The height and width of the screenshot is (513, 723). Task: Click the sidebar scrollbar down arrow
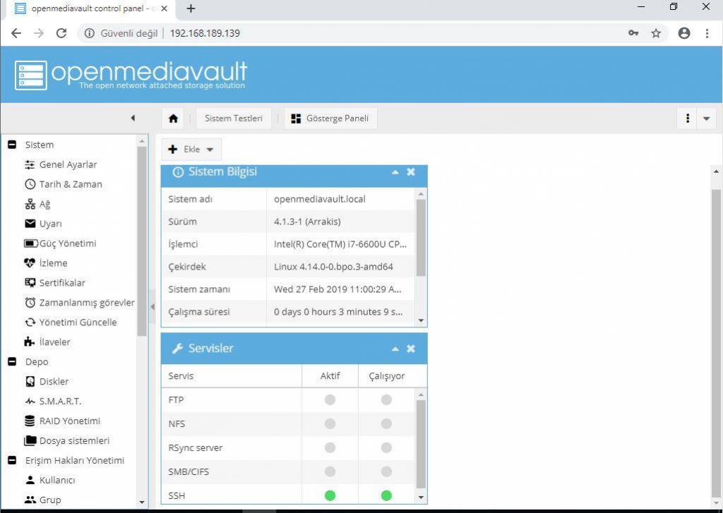coord(142,502)
